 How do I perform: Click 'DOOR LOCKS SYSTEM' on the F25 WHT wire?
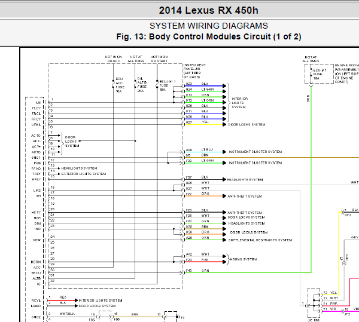pos(246,217)
